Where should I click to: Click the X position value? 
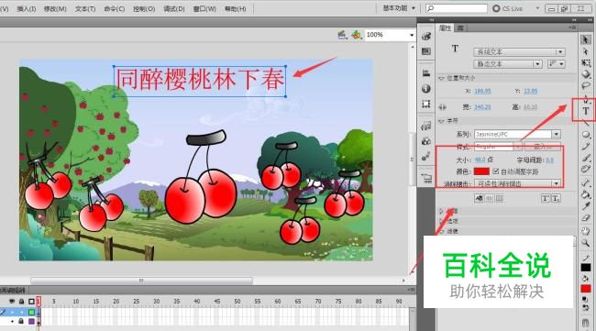pos(482,91)
